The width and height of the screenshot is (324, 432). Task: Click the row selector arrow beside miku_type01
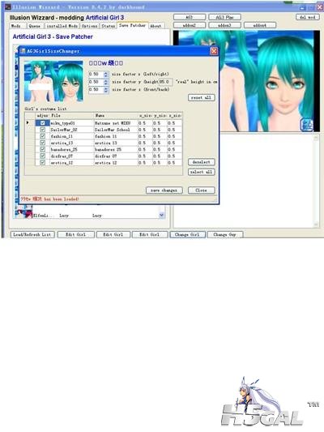coord(28,122)
